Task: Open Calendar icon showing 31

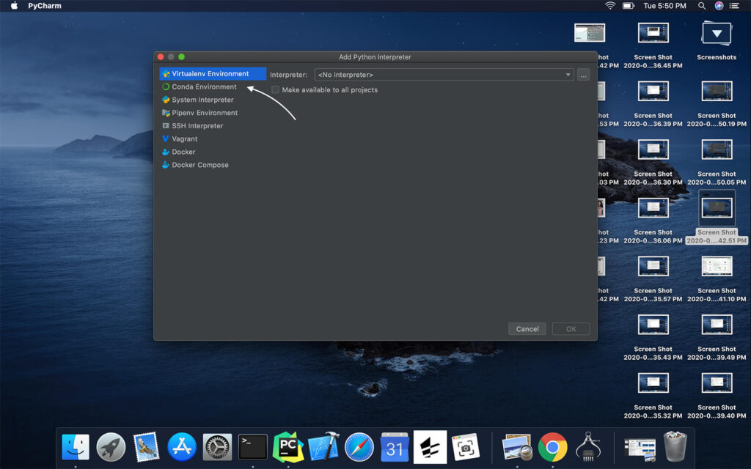Action: [x=395, y=448]
